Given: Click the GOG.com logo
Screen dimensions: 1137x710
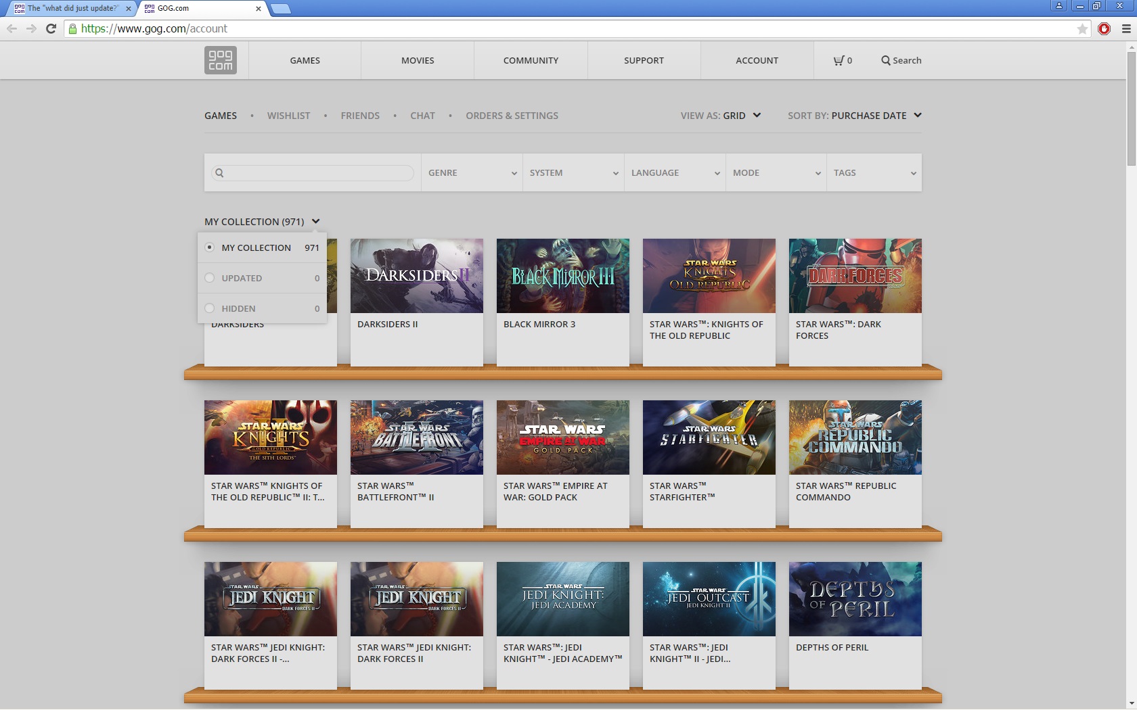Looking at the screenshot, I should pyautogui.click(x=221, y=60).
